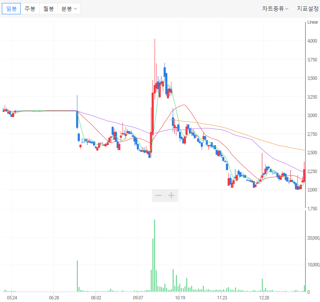Click the 06.28 date label

pos(54,298)
